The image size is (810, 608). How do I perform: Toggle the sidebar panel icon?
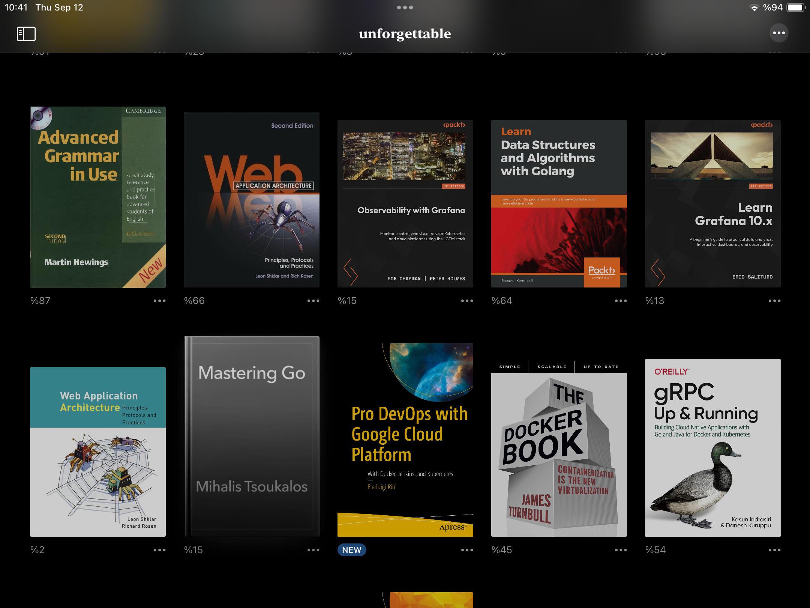26,34
